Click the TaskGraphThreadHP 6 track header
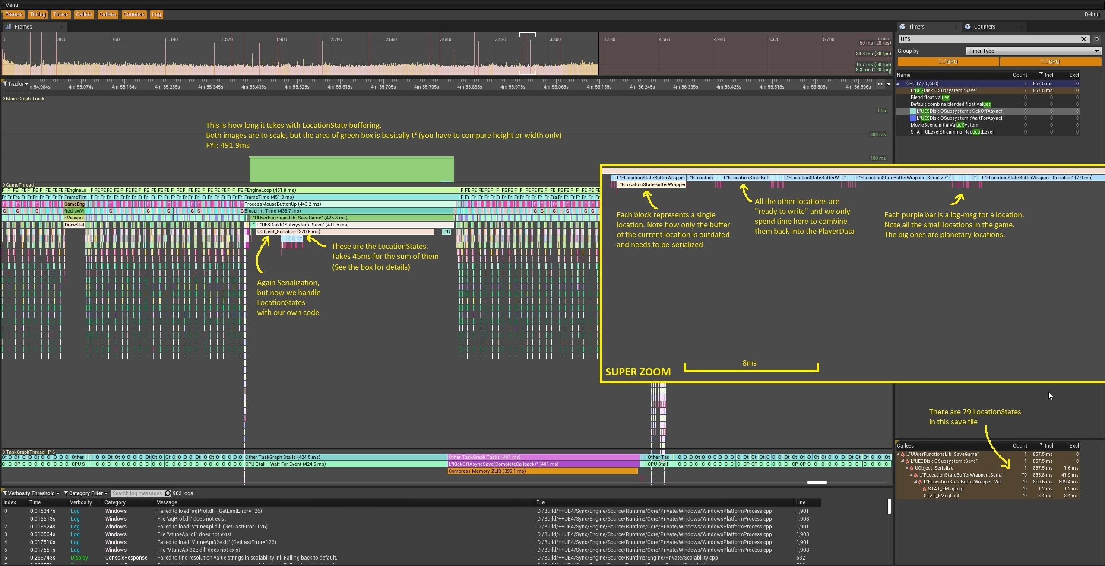1105x566 pixels. tap(29, 452)
